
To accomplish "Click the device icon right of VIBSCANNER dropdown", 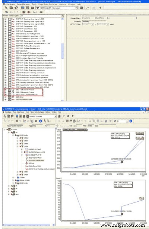I will [x=82, y=7].
